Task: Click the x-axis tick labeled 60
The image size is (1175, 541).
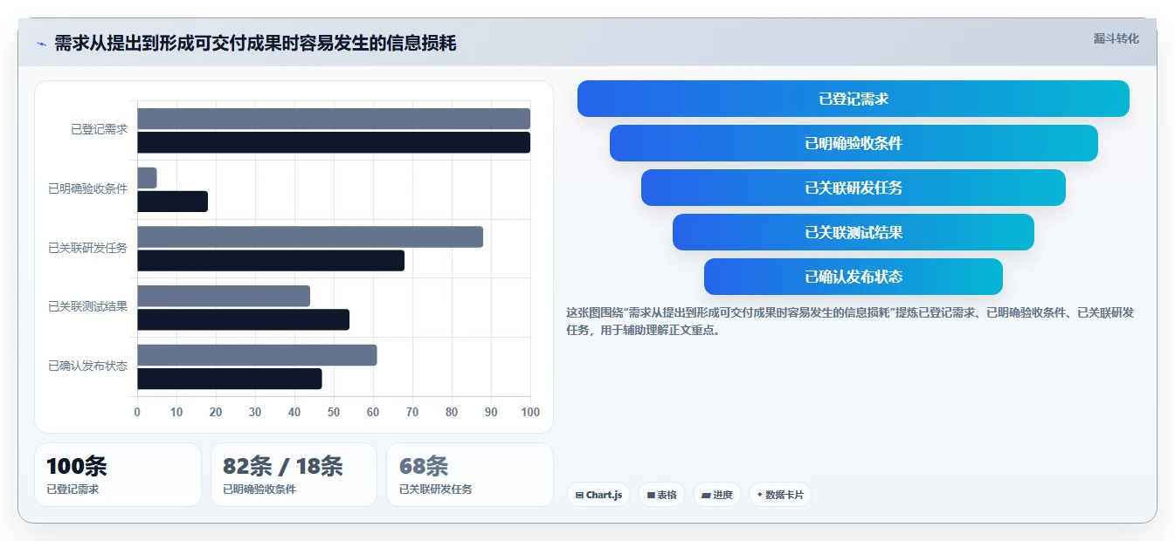Action: coord(373,412)
